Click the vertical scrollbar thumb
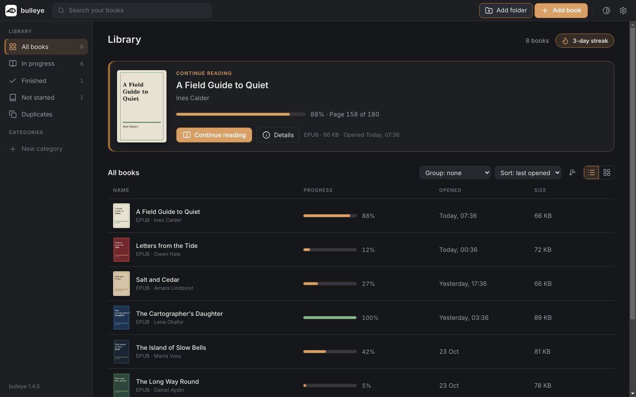636x397 pixels. click(632, 173)
